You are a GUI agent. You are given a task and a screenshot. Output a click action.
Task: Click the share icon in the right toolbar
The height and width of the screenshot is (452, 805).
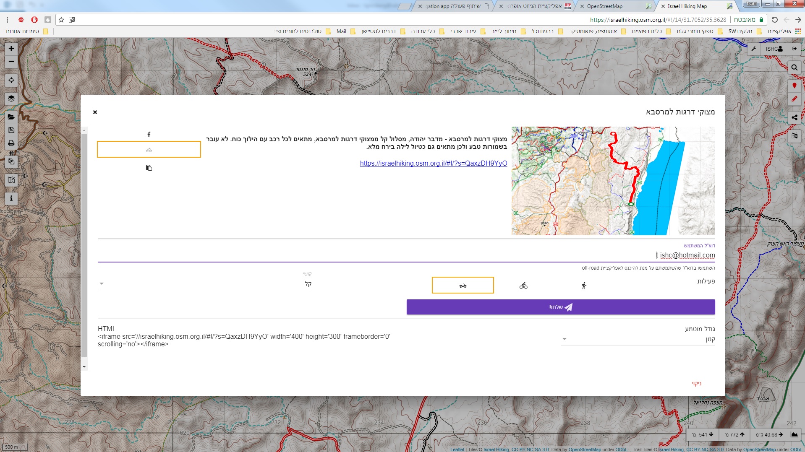(x=794, y=118)
